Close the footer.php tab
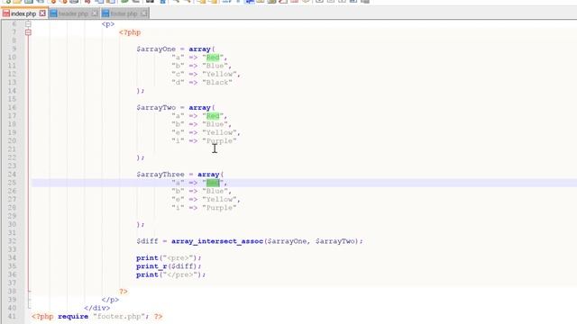 click(144, 13)
